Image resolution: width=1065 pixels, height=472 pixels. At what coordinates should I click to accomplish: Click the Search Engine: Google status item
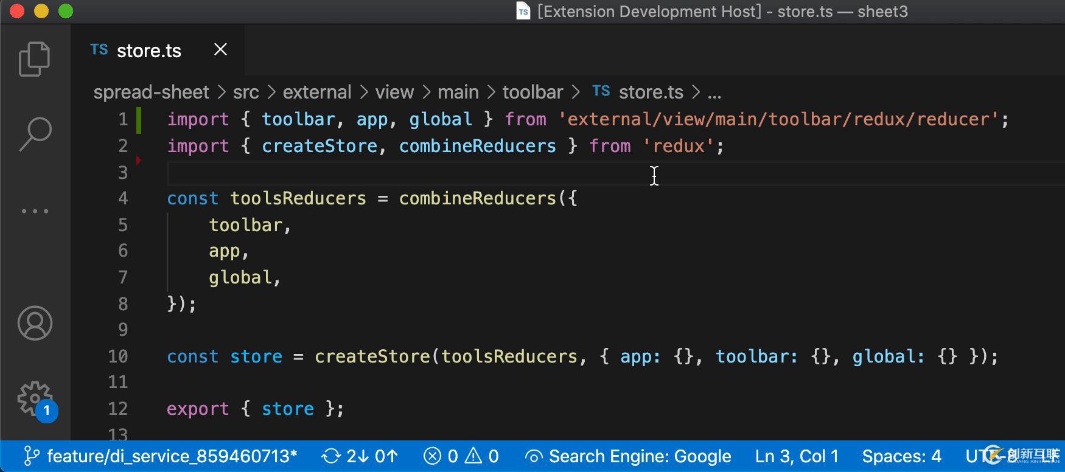628,456
